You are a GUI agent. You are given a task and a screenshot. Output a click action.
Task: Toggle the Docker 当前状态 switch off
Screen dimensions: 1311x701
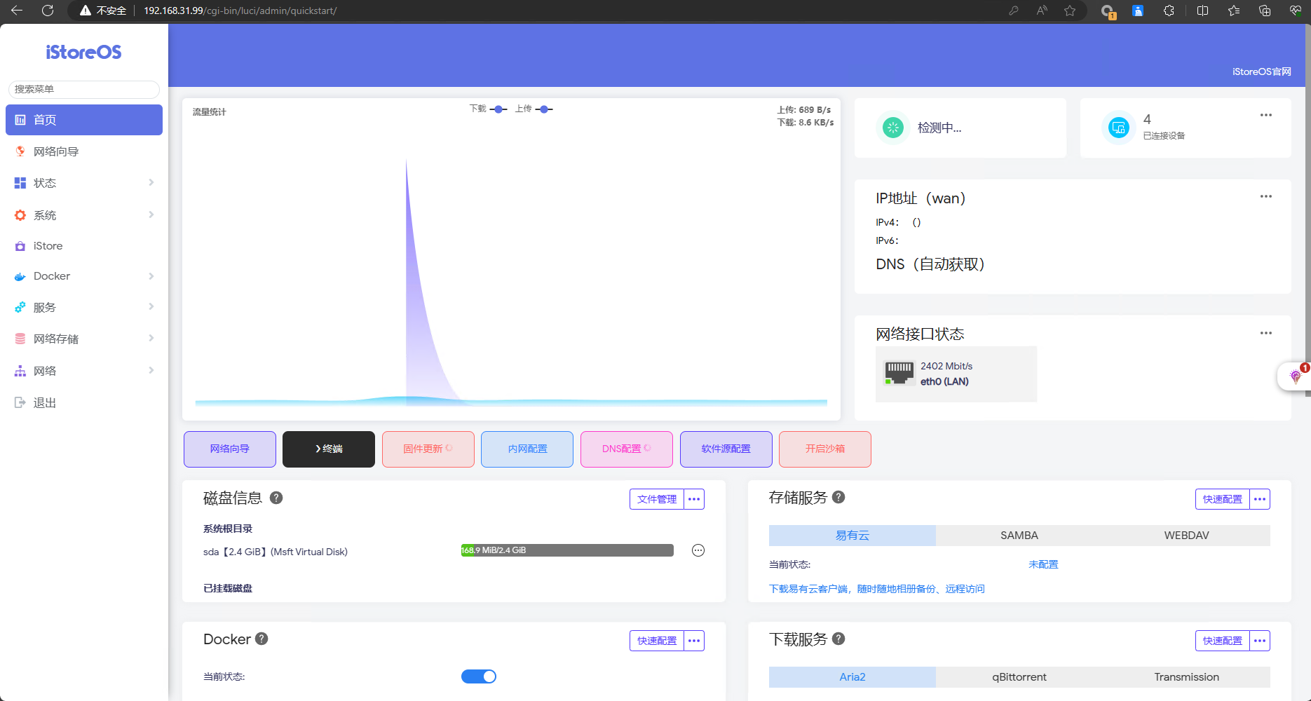pos(479,676)
